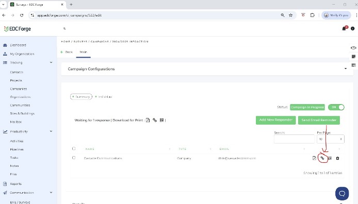Bookmark this page with the star icon
The image size is (358, 204).
tap(290, 15)
